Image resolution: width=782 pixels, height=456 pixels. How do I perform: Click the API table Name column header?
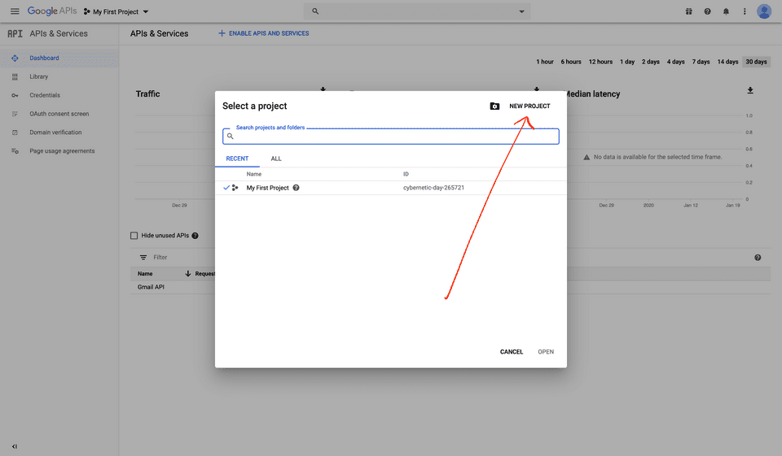(145, 273)
